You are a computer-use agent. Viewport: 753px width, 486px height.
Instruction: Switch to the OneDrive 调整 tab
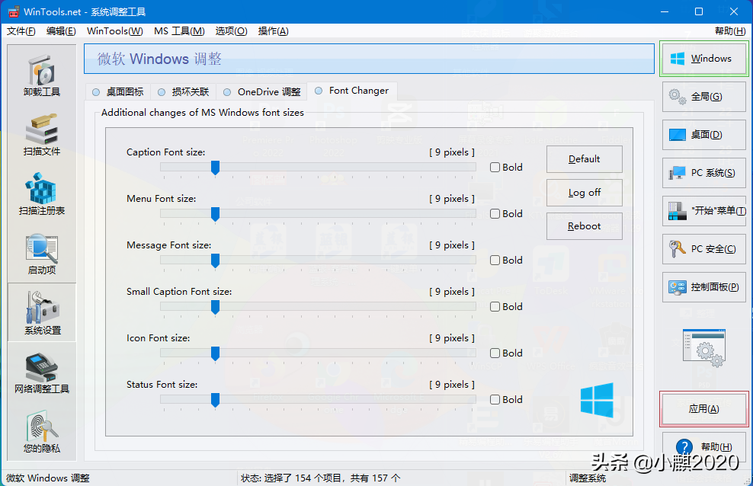[261, 92]
